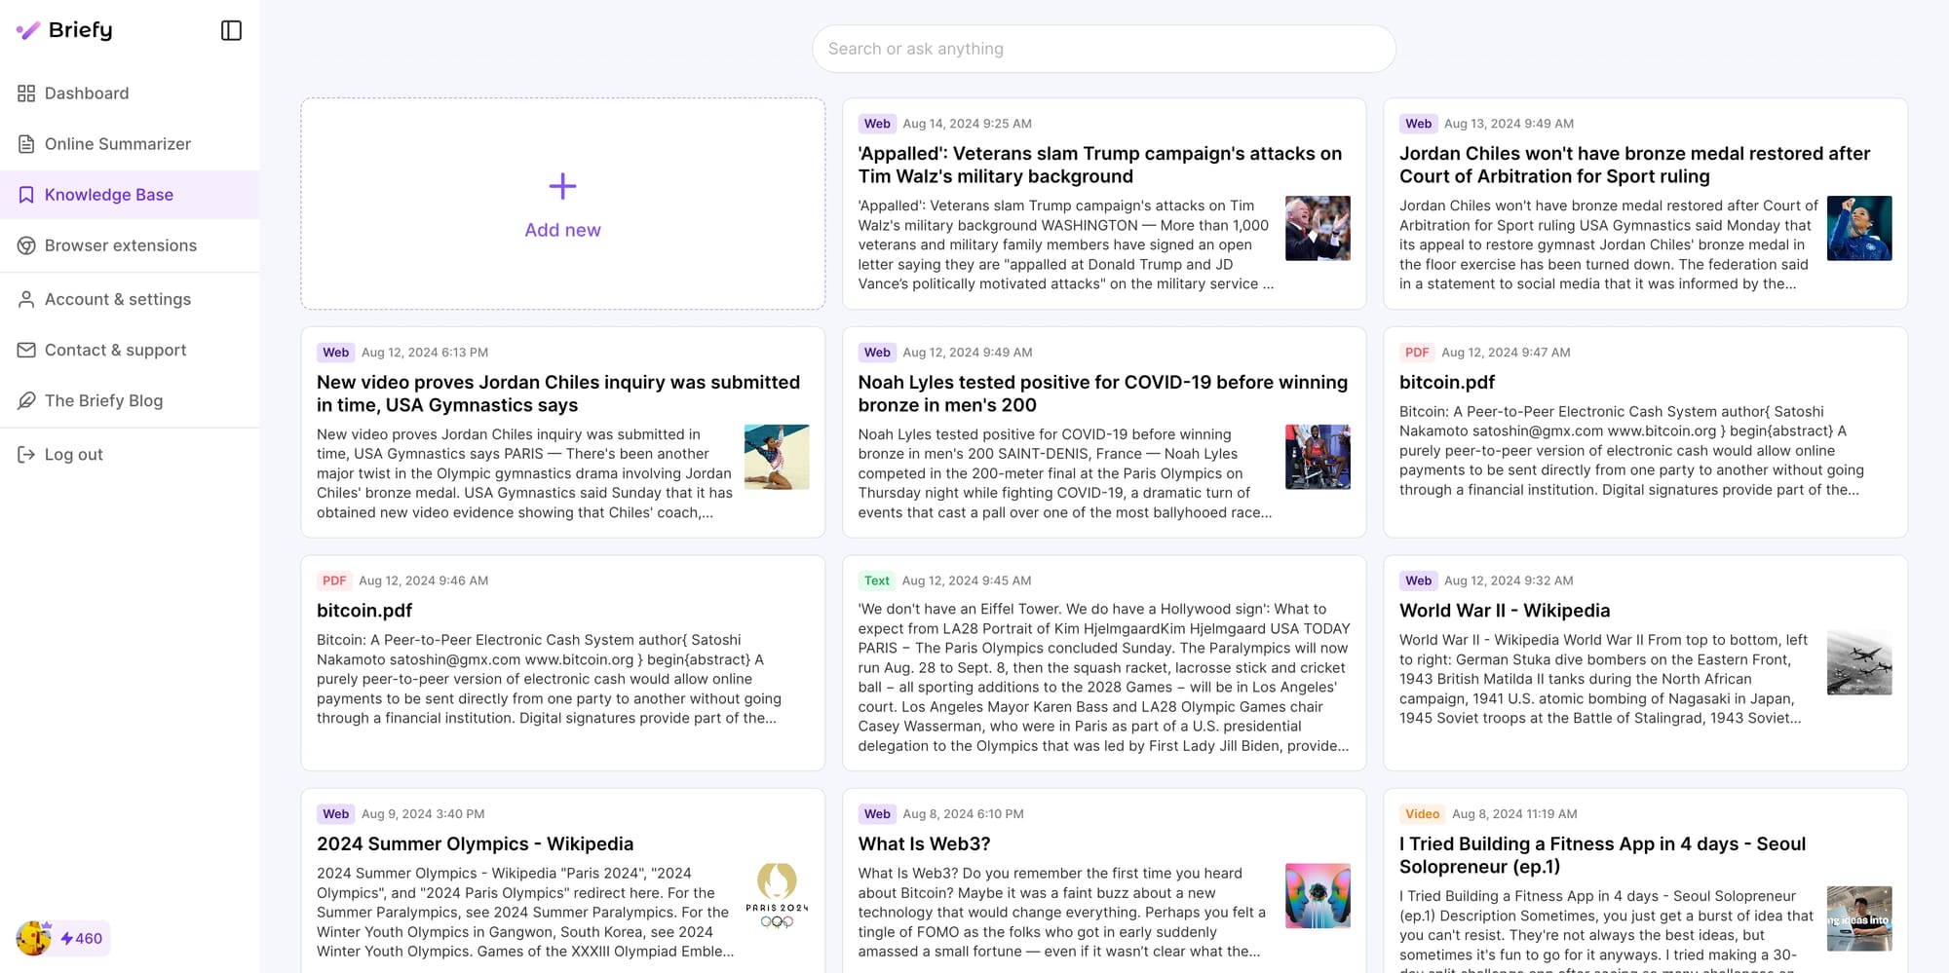1949x973 pixels.
Task: Click the Web tag on Noah Lyles card
Action: (x=877, y=353)
